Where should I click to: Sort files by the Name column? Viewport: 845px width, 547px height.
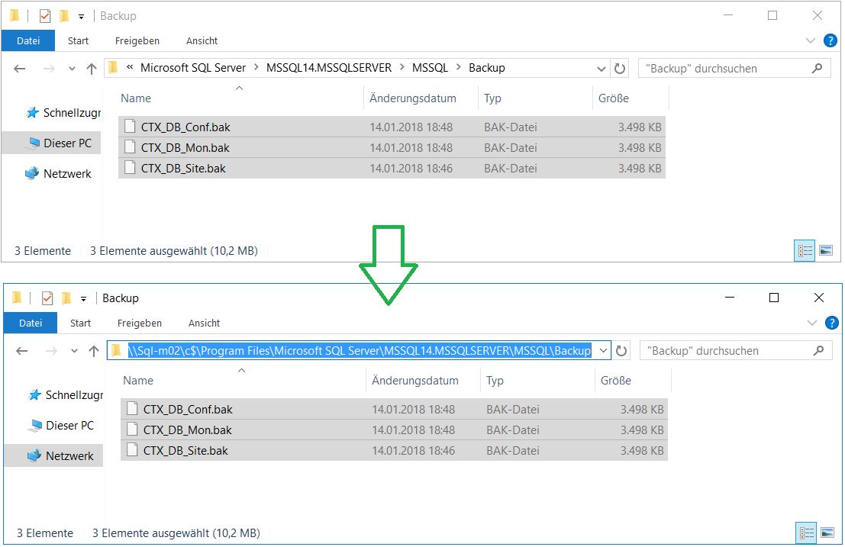click(136, 98)
